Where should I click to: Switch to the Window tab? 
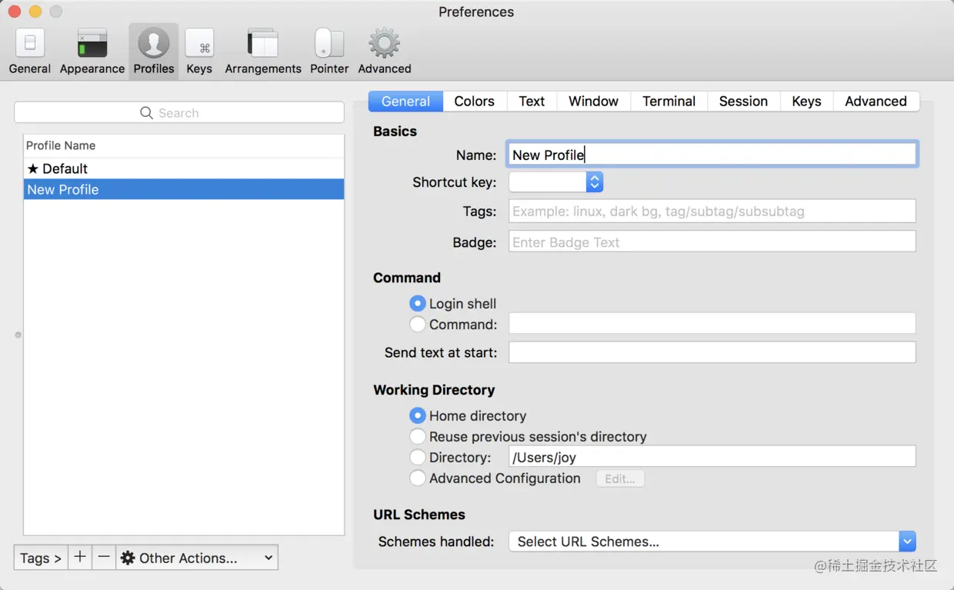pyautogui.click(x=593, y=102)
